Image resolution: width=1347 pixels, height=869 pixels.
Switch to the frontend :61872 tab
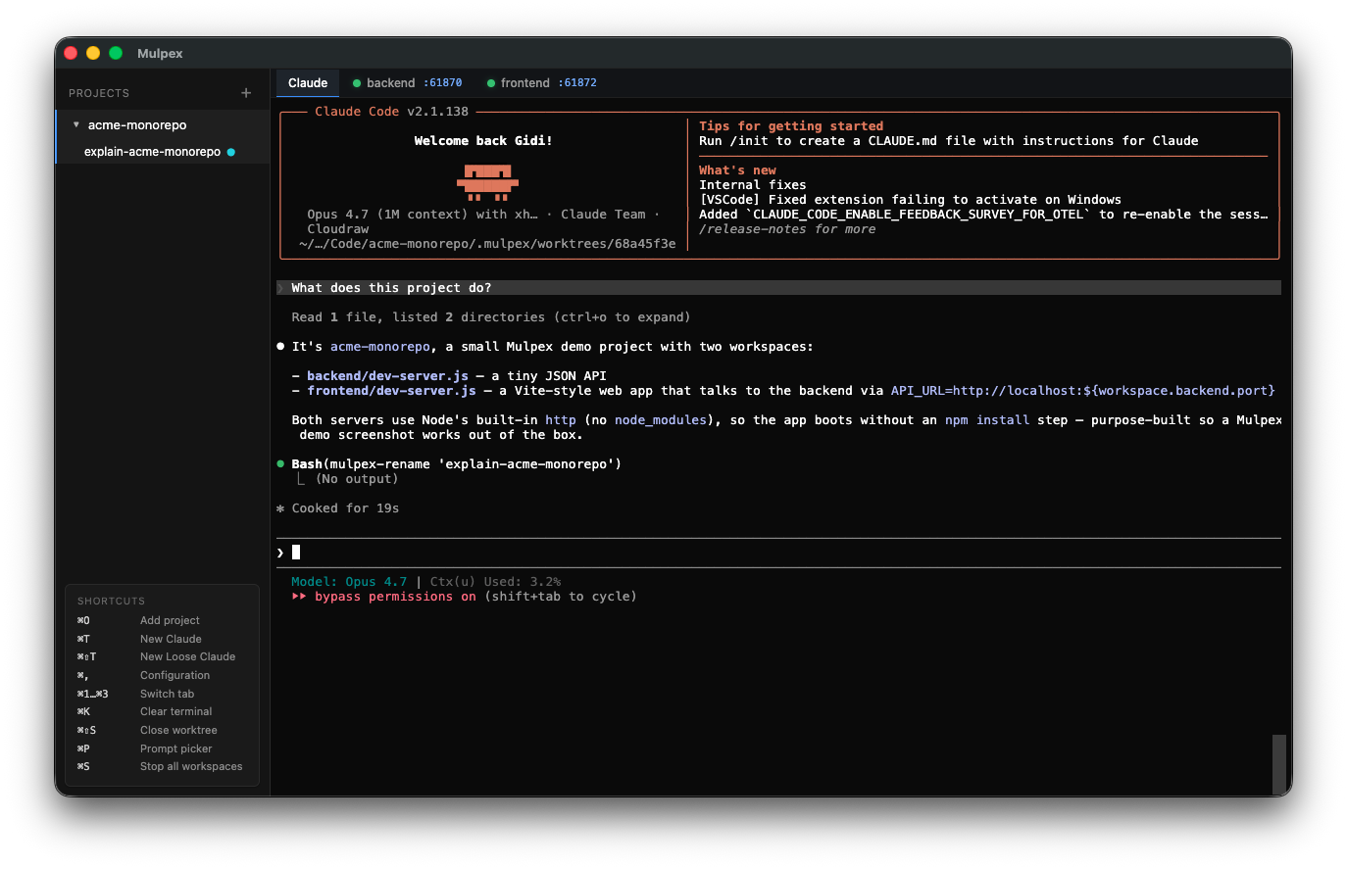(542, 83)
